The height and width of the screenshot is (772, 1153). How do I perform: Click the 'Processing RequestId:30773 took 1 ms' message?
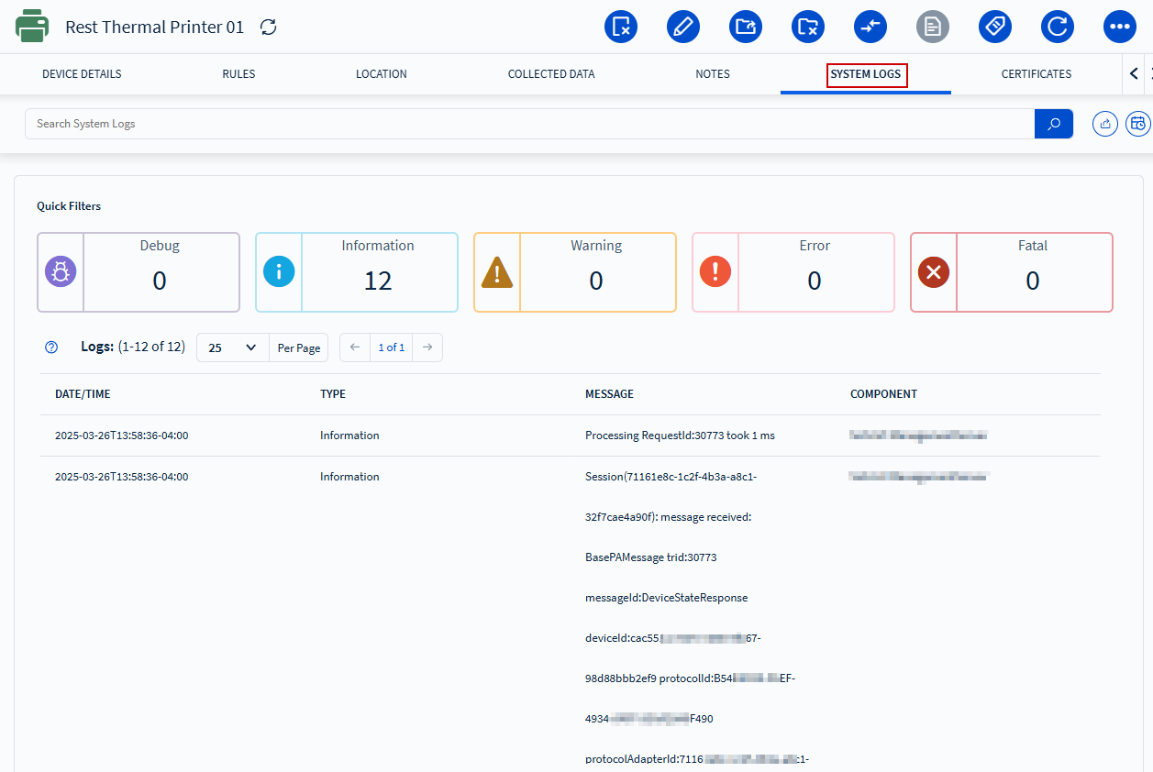click(680, 436)
